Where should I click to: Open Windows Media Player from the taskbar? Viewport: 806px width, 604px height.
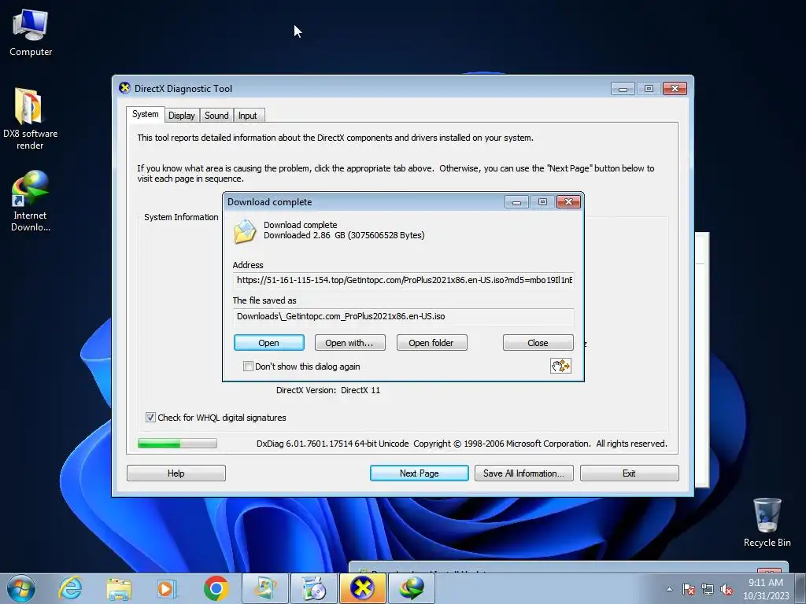click(166, 588)
